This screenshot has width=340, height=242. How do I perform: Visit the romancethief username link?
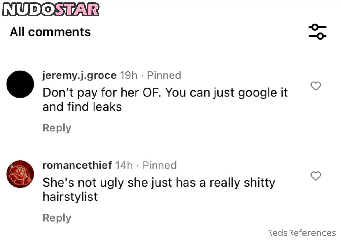click(x=77, y=165)
